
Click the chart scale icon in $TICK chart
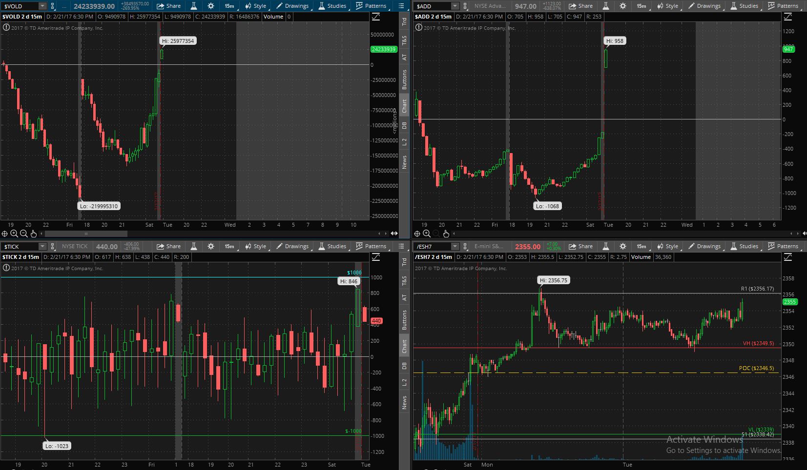[x=376, y=257]
